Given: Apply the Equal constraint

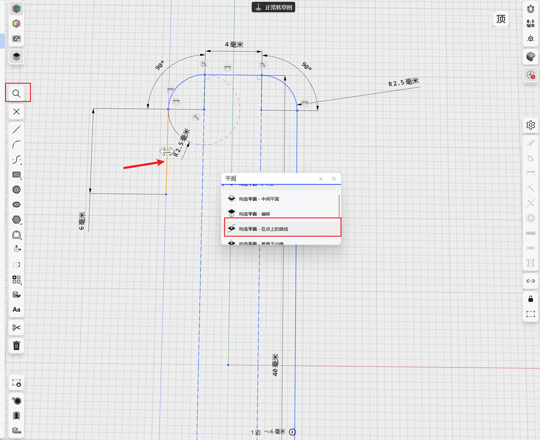Looking at the screenshot, I should [530, 248].
